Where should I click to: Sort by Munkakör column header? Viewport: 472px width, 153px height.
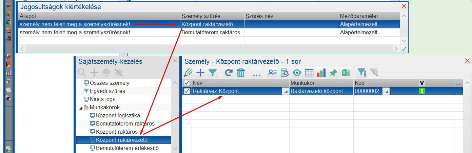click(321, 83)
